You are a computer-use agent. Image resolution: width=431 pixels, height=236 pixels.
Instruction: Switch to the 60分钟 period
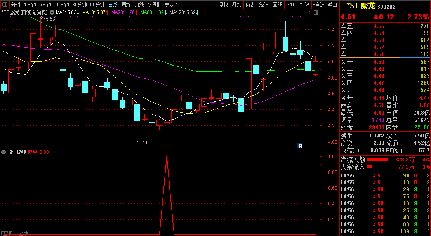pyautogui.click(x=97, y=5)
